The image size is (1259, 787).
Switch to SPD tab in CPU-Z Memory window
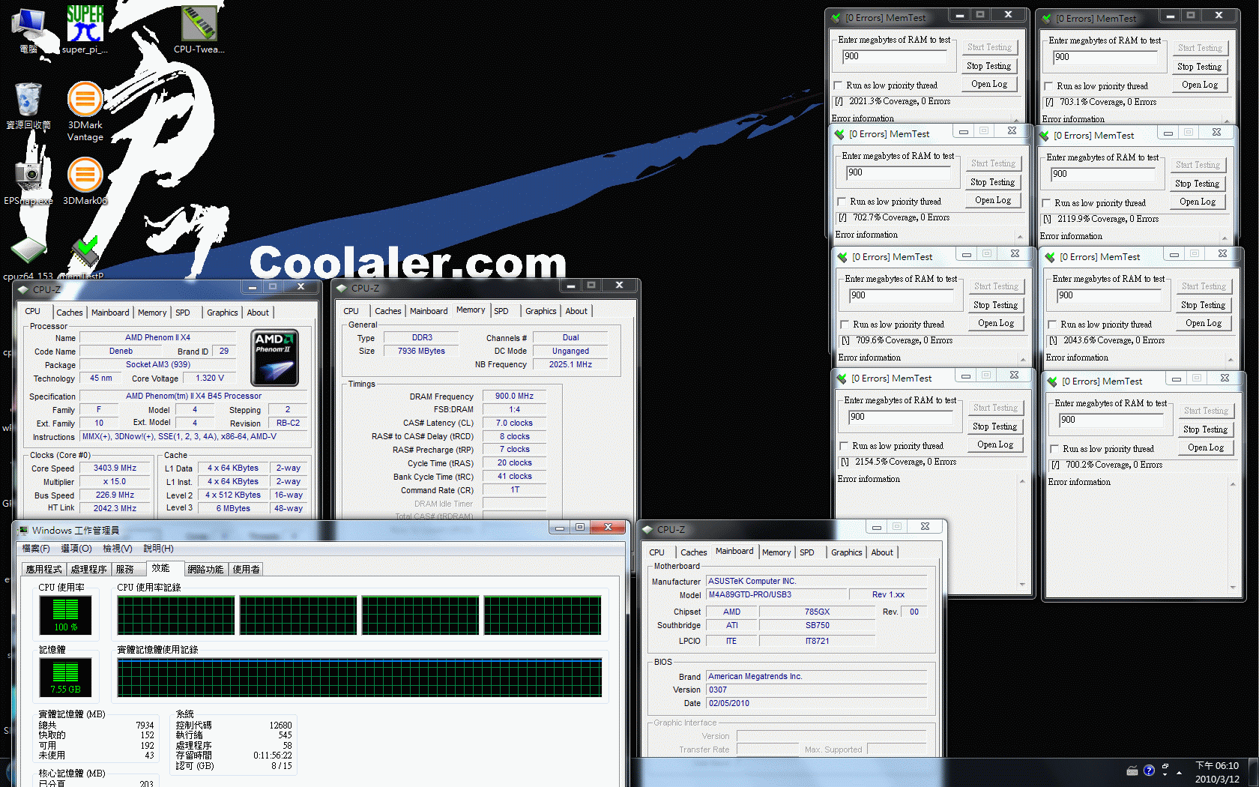501,311
